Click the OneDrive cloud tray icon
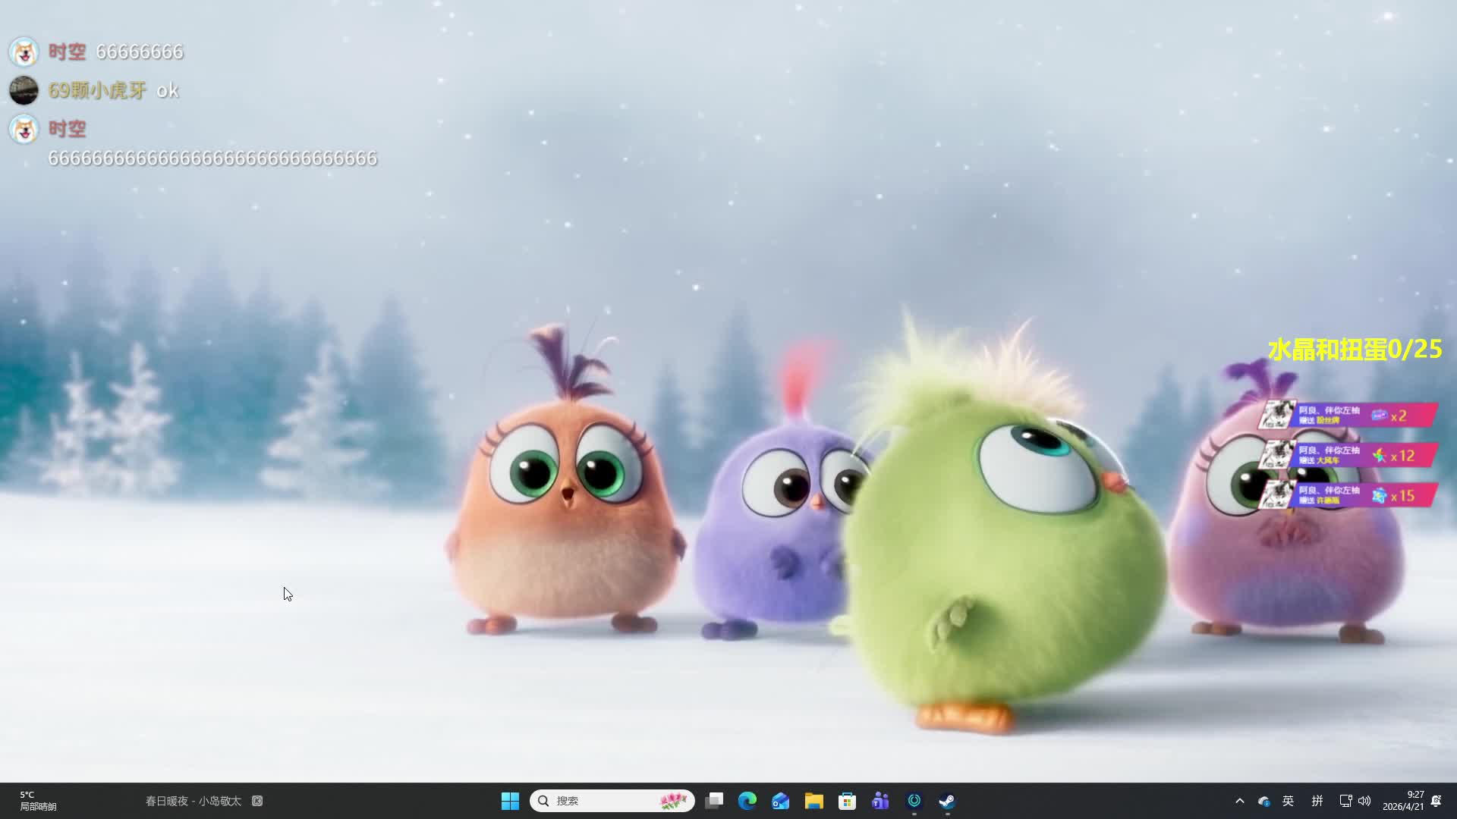The height and width of the screenshot is (819, 1457). pos(1263,801)
